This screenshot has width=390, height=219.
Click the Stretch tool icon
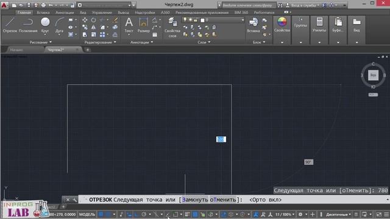pos(85,35)
